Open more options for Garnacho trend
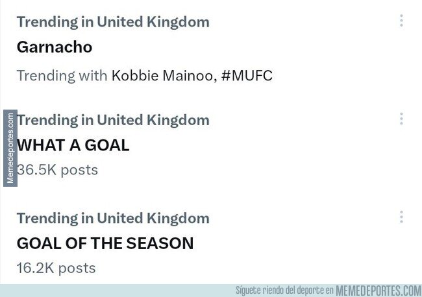The height and width of the screenshot is (297, 422). (x=401, y=21)
